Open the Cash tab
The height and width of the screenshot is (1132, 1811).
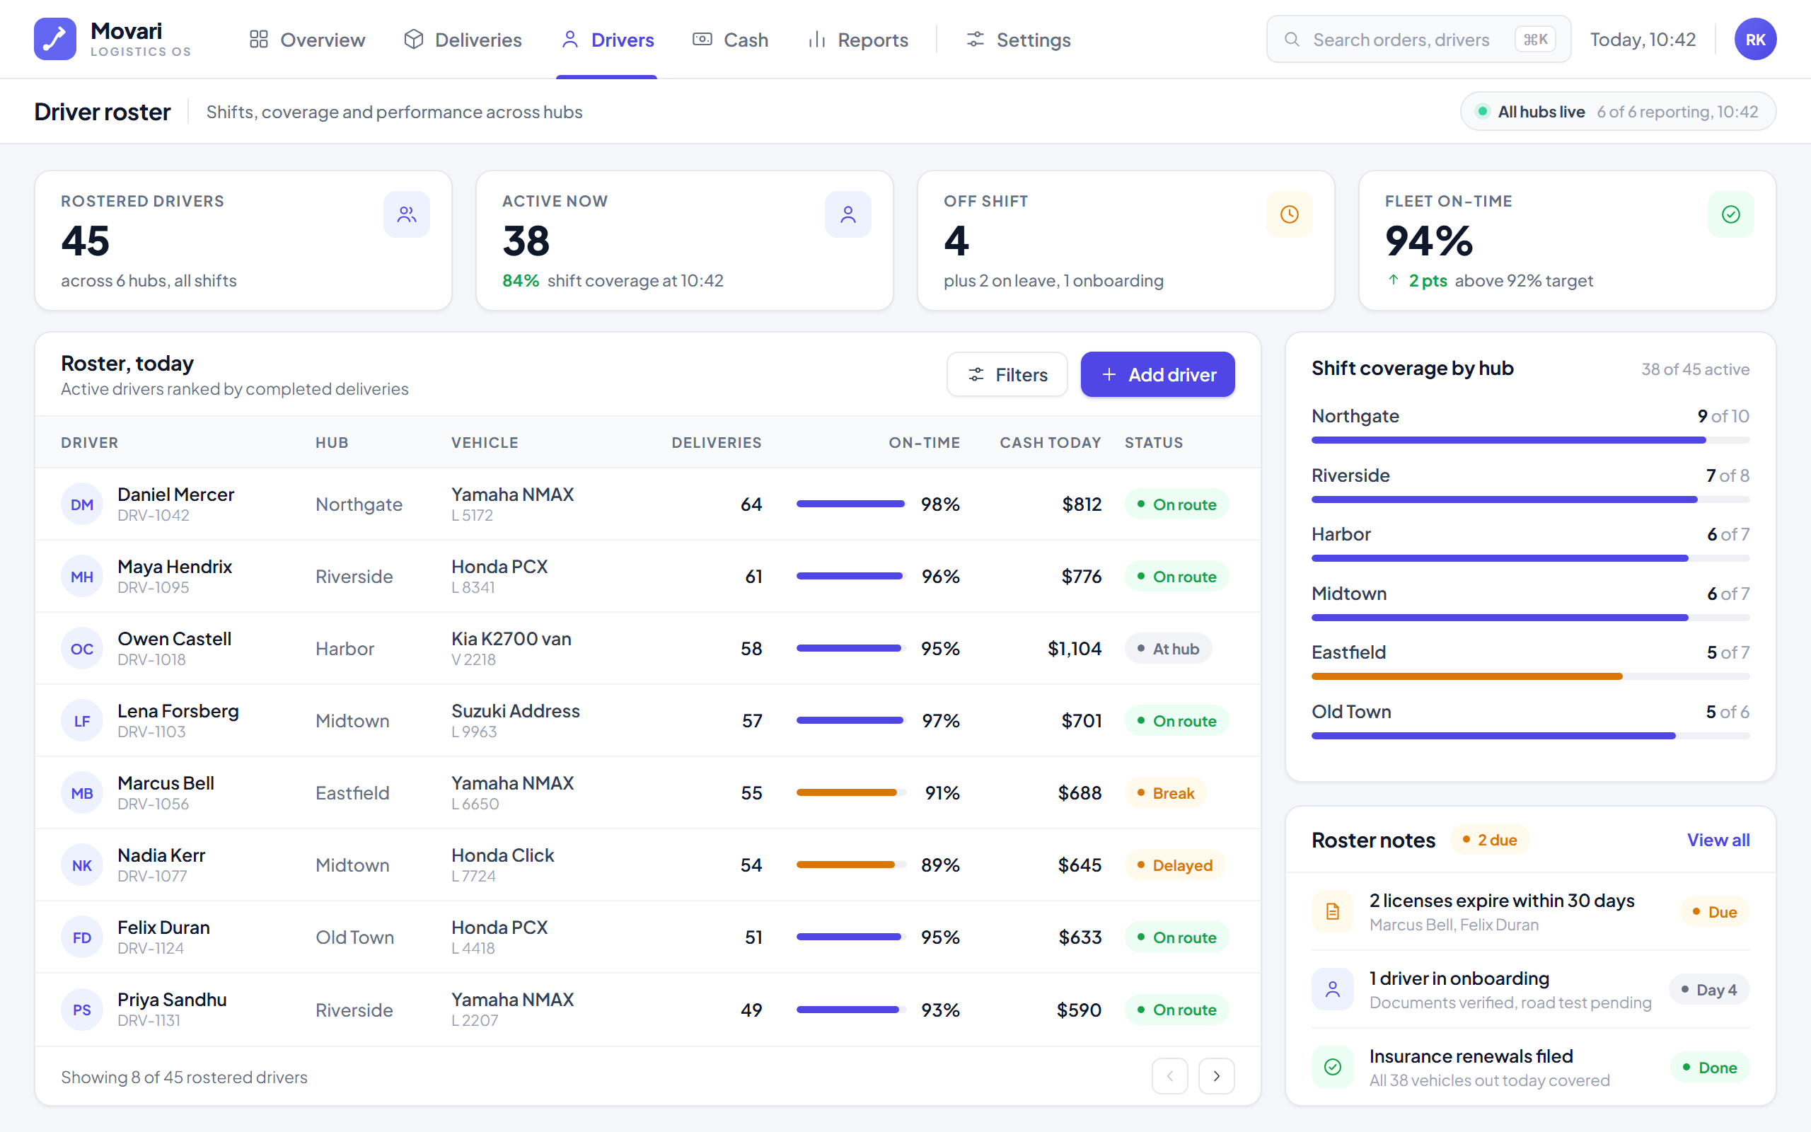pos(730,40)
